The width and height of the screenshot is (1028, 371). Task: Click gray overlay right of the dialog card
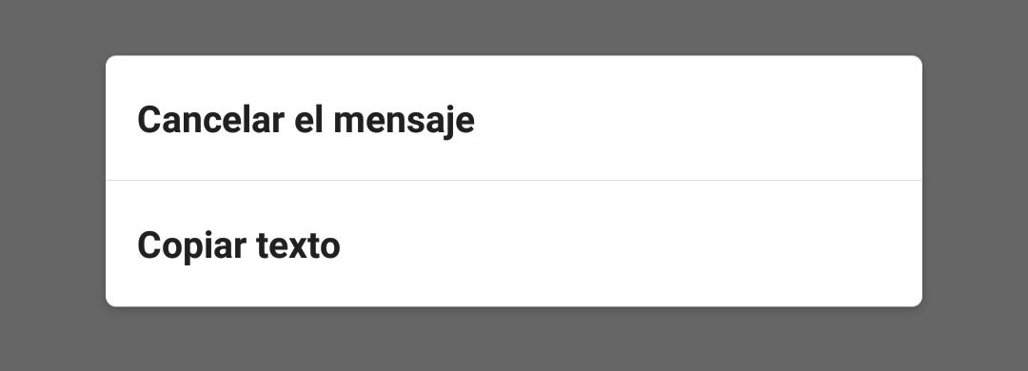(x=976, y=185)
